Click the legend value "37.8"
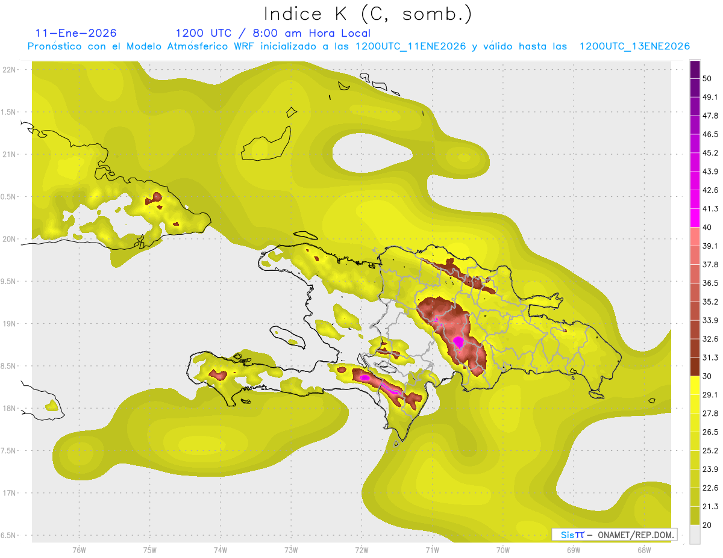Viewport: 723px width, 558px height. coord(710,264)
